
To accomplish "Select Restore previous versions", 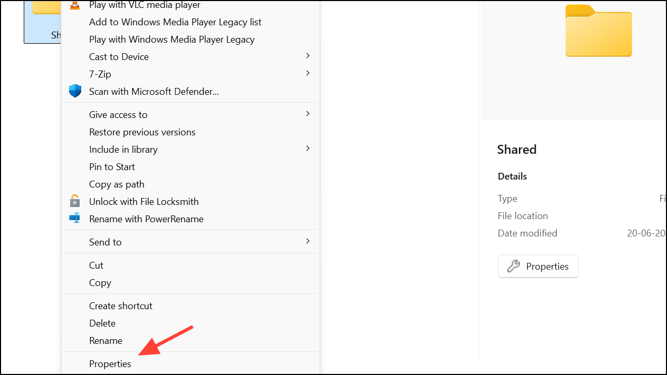I will [x=190, y=132].
